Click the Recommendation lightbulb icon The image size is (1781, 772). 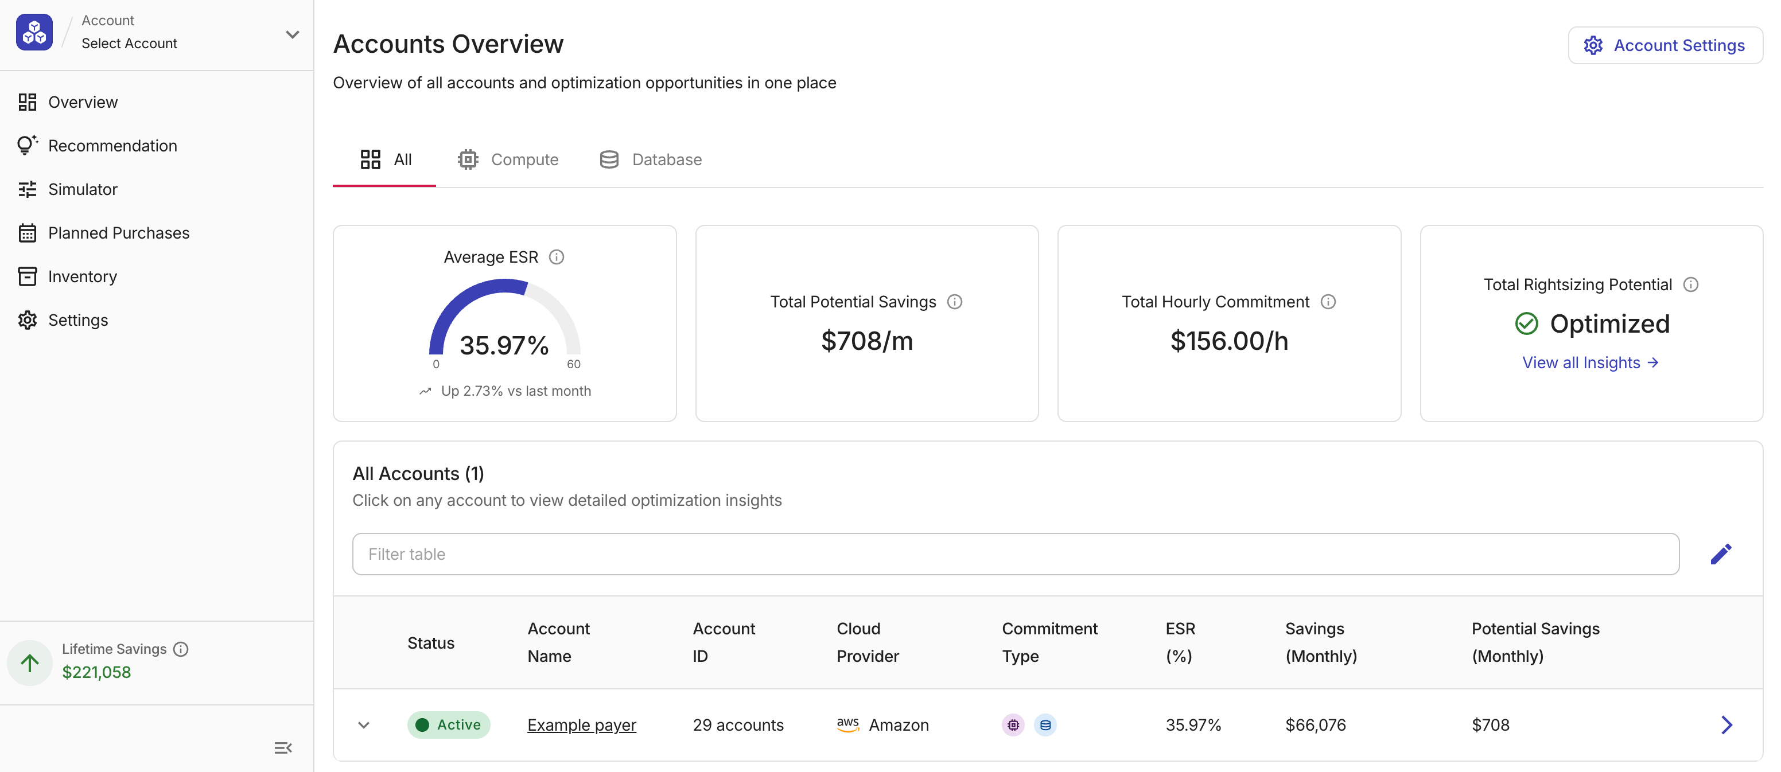(x=27, y=145)
